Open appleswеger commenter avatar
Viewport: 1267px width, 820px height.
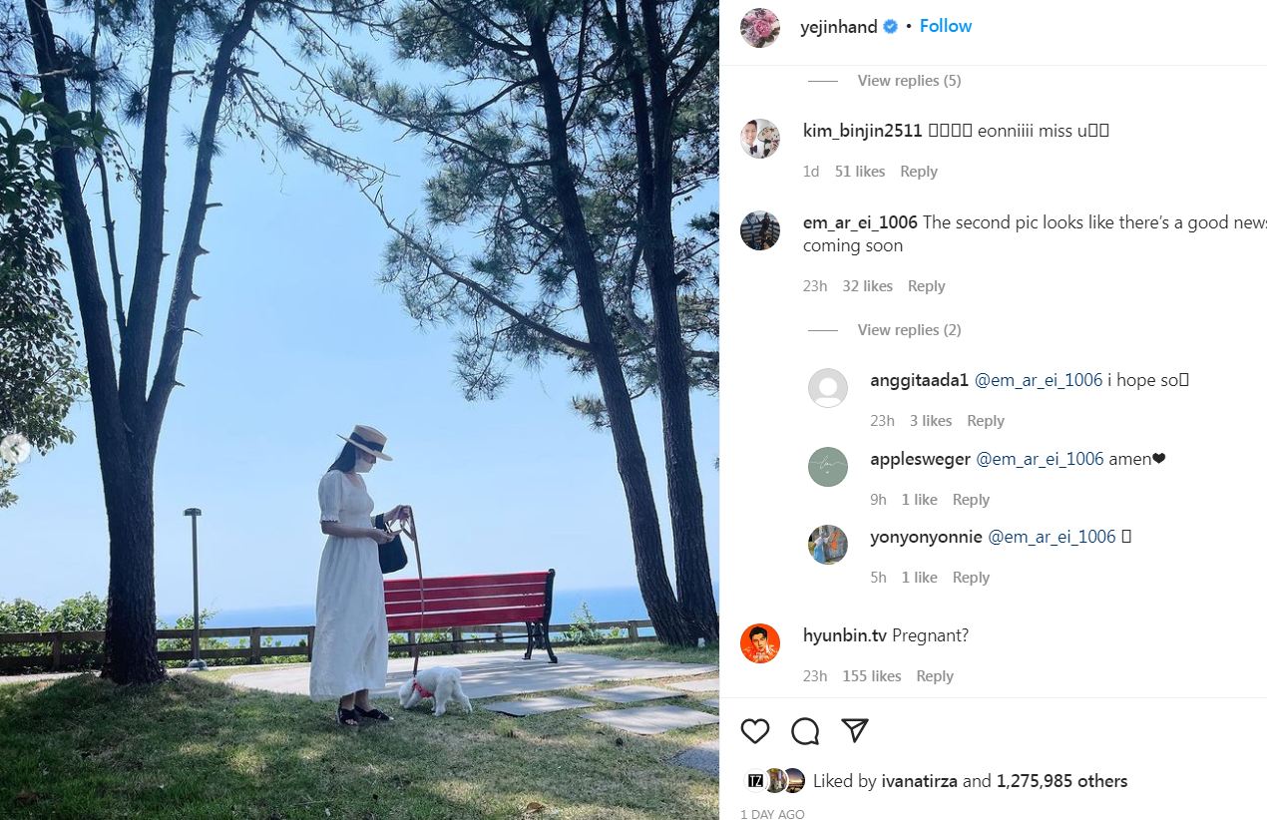click(x=828, y=467)
